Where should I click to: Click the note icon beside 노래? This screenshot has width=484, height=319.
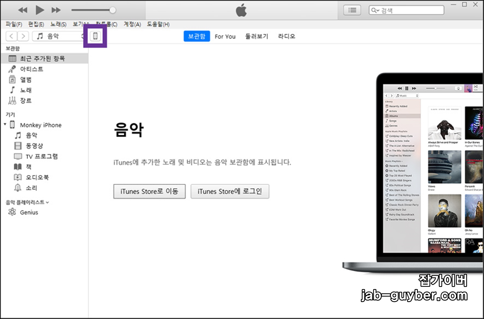[12, 90]
